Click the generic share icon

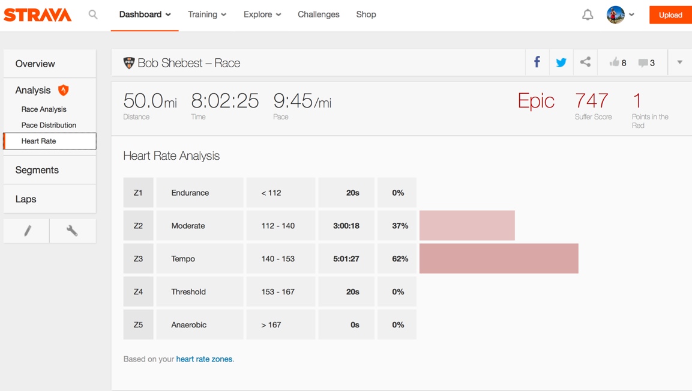(x=585, y=62)
